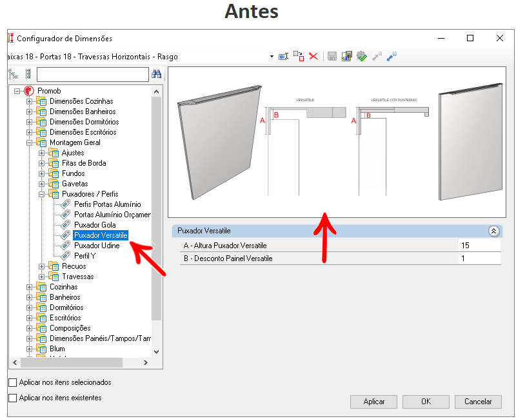Screen dimensions: 516x419
Task: Collapse the Puxadores / Perfis folder
Action: (x=41, y=194)
